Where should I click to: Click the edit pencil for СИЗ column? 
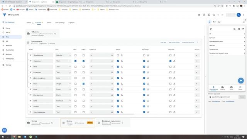[x=30, y=101]
